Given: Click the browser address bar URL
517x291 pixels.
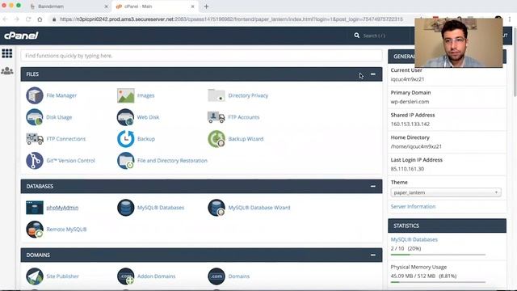Looking at the screenshot, I should click(232, 19).
